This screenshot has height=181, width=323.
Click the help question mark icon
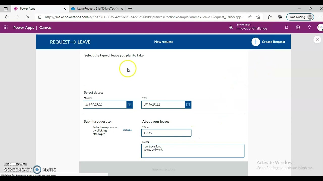click(x=310, y=27)
